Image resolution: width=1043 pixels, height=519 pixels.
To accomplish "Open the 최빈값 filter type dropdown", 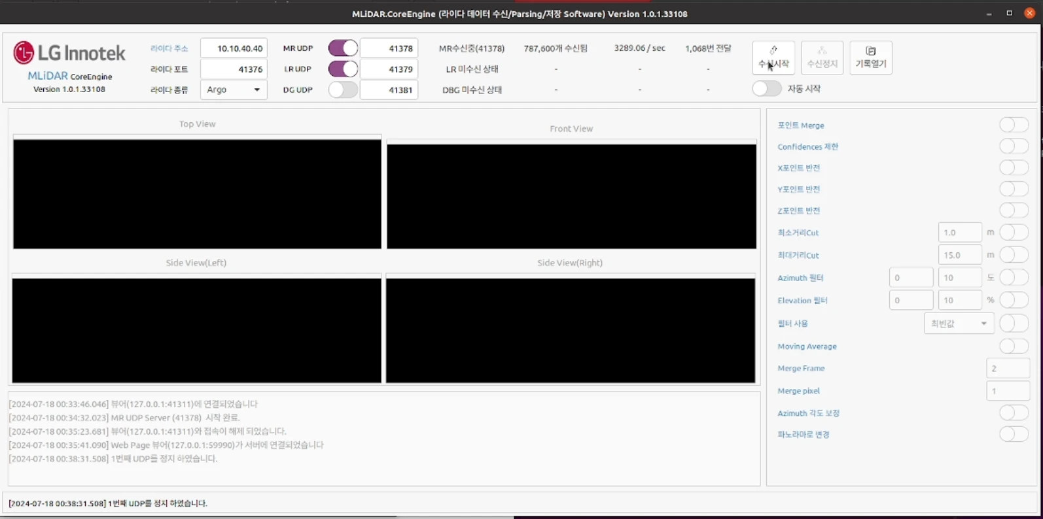I will pos(959,323).
